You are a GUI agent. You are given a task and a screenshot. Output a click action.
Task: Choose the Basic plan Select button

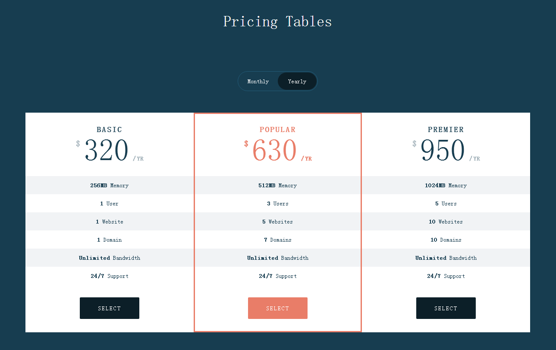click(110, 308)
